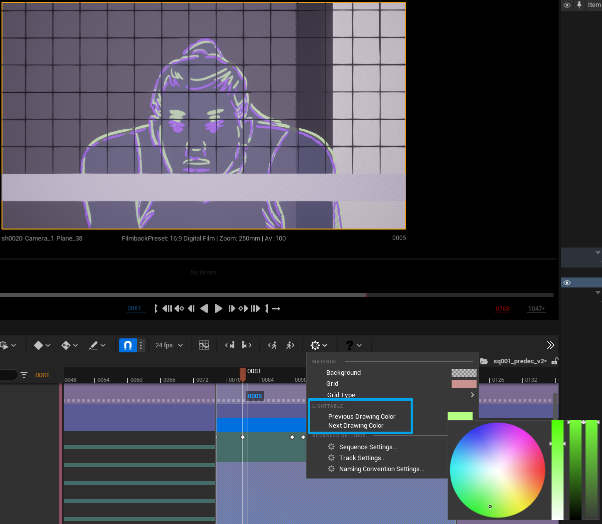Toggle the magnet snapping button
Screen dimensions: 602x524
[127, 345]
